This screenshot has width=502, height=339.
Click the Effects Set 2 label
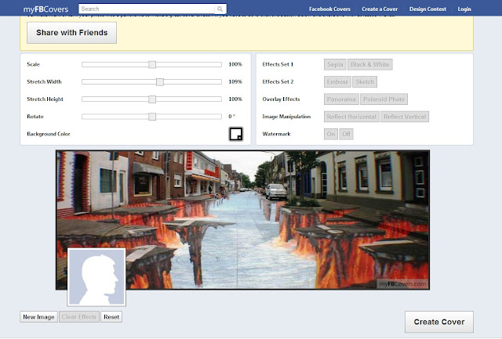click(278, 81)
